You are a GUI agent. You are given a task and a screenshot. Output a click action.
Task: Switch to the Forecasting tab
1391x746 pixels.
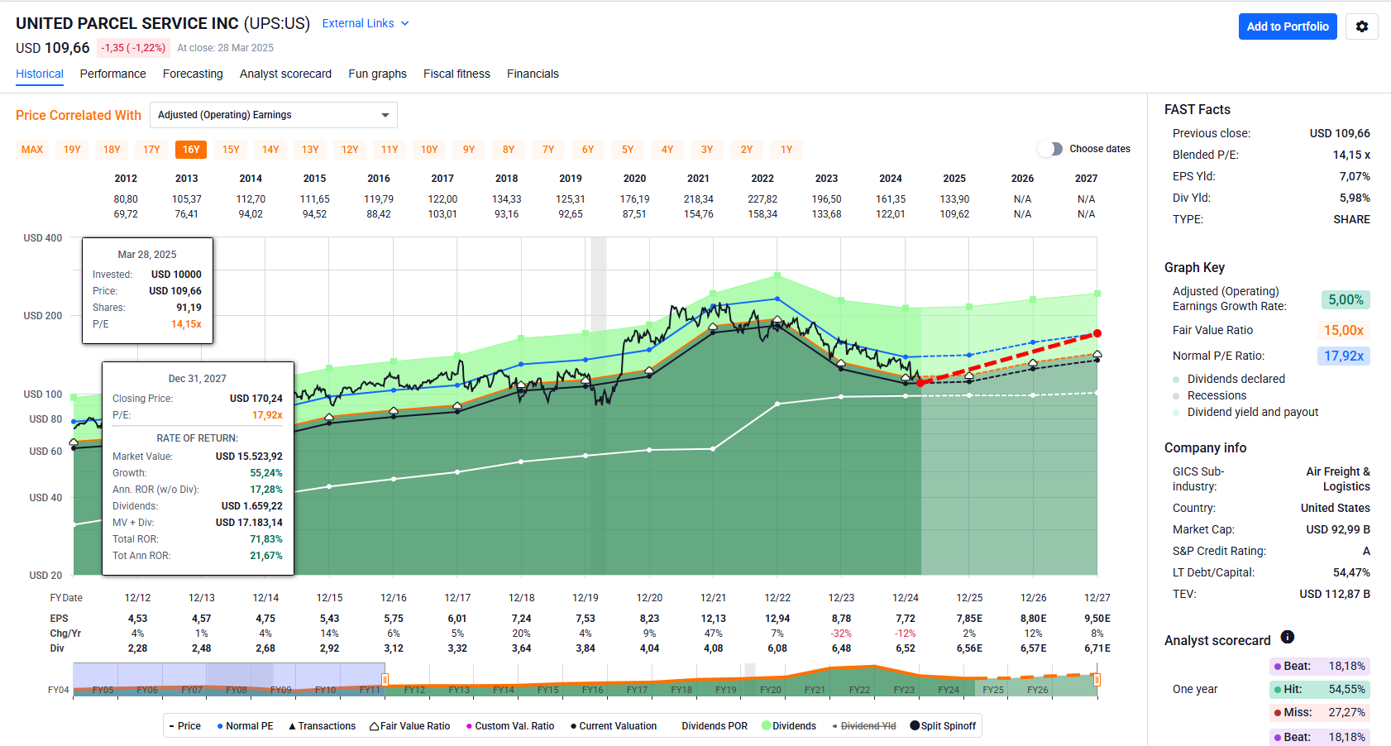(193, 74)
